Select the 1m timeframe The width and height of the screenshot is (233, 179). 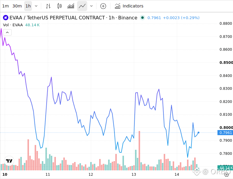[5, 6]
